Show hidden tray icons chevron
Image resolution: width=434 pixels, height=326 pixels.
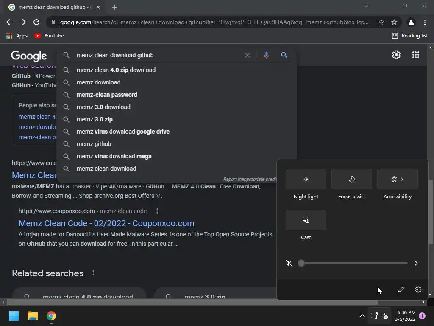click(x=362, y=316)
